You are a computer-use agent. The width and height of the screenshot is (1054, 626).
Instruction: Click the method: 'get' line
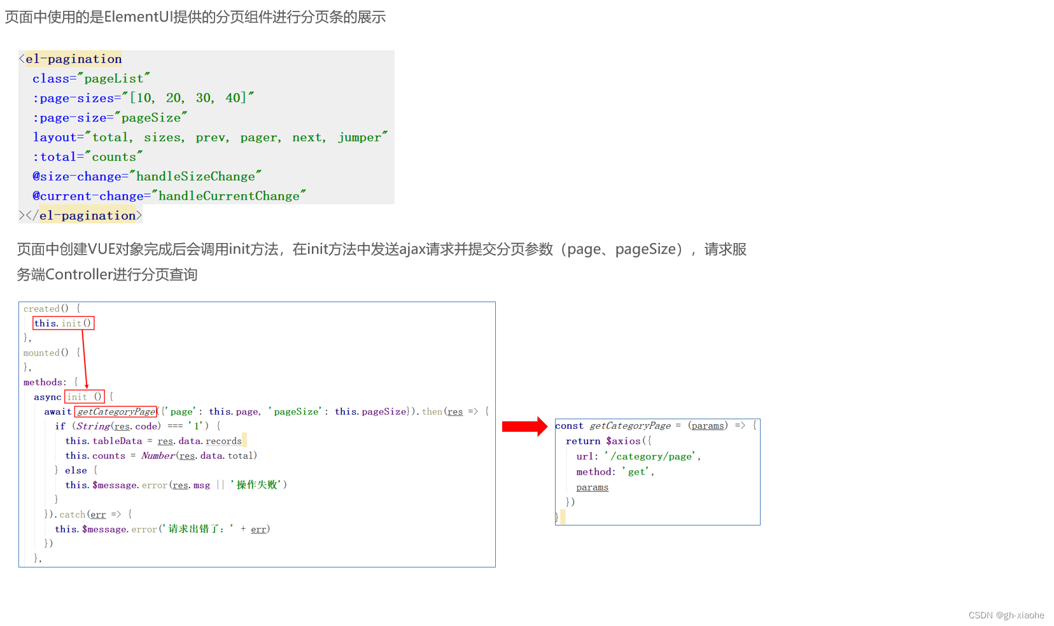tap(615, 471)
